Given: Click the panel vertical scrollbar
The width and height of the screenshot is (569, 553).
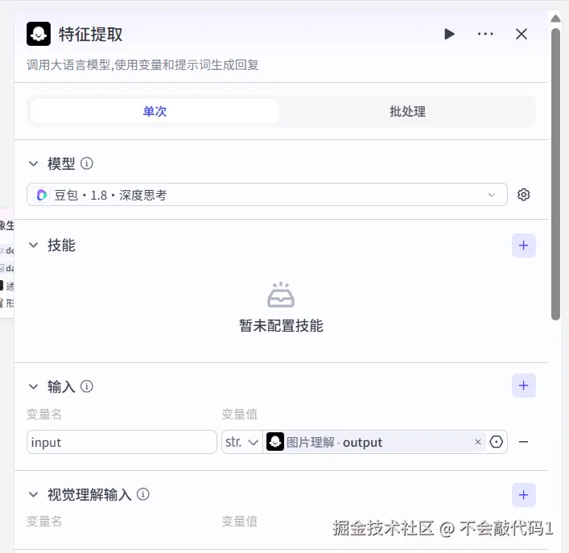Looking at the screenshot, I should [555, 174].
